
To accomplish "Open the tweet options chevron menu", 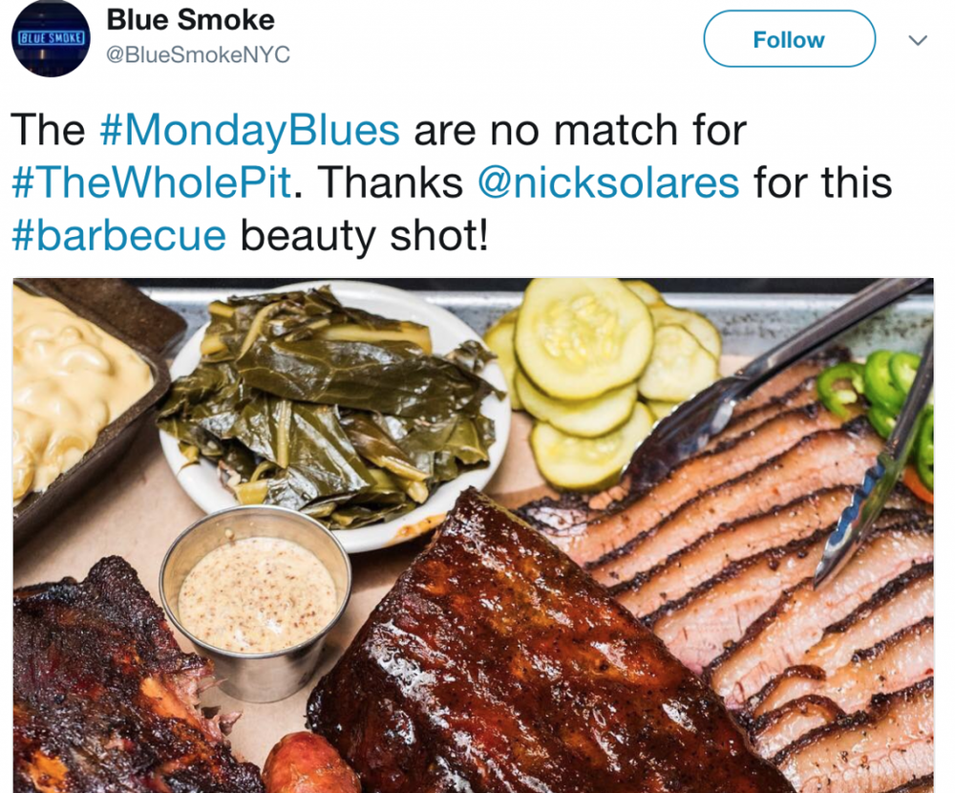I will pyautogui.click(x=917, y=40).
